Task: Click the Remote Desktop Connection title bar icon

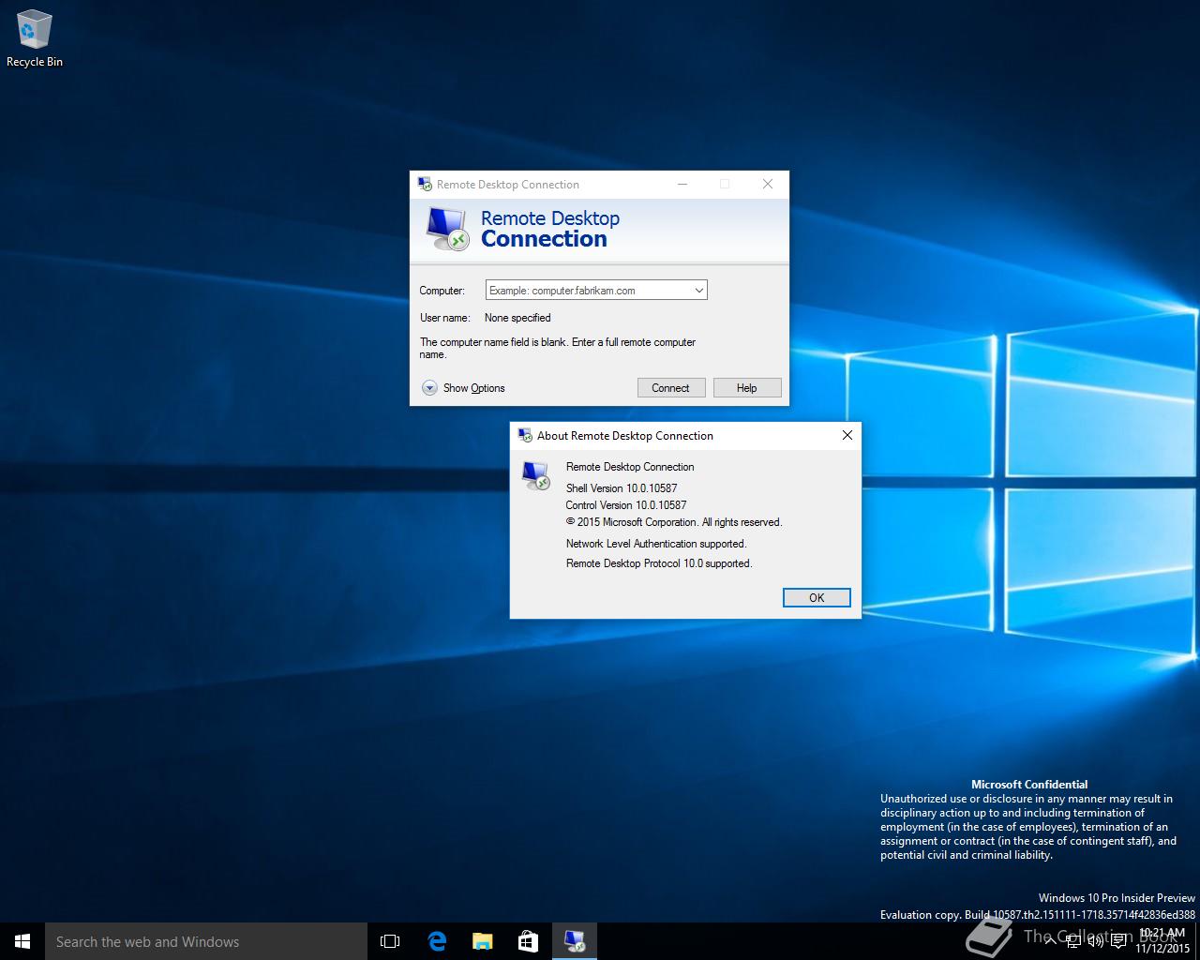Action: click(425, 184)
